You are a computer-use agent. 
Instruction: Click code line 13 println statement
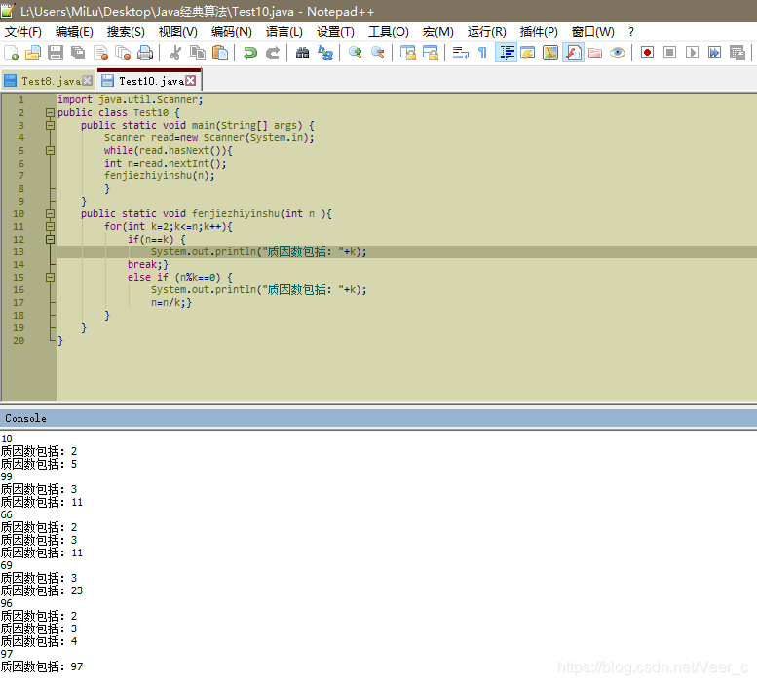[x=259, y=252]
